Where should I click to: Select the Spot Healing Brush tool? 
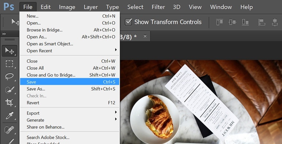[x=9, y=129]
